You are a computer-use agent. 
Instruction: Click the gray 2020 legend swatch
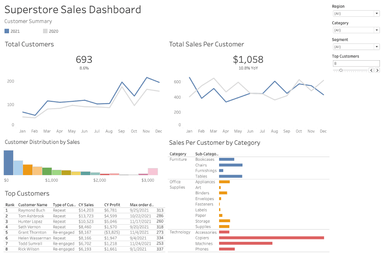click(x=45, y=31)
